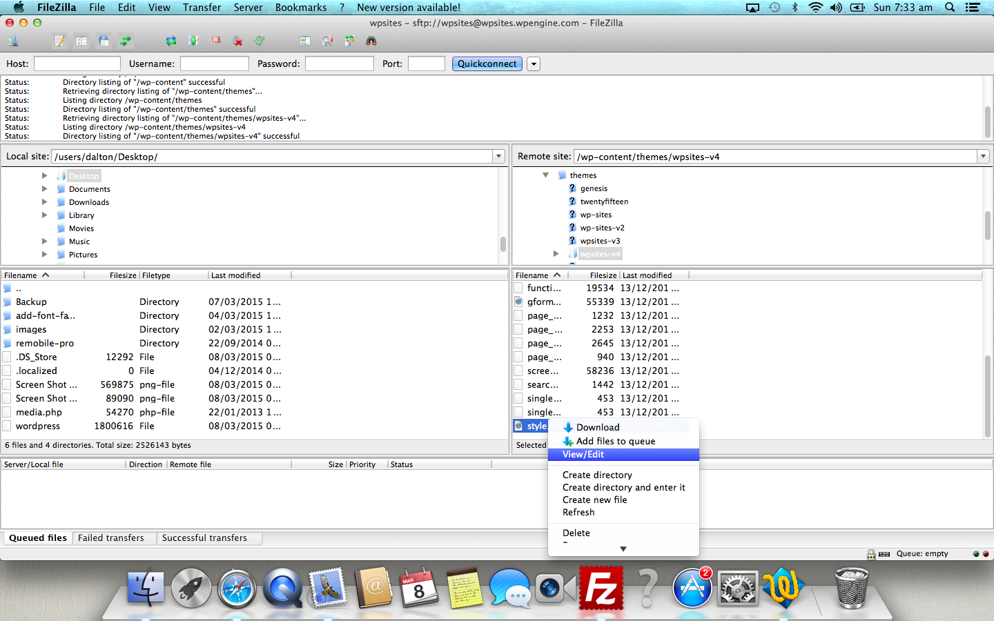Choose Create new file in context menu
Viewport: 994px width, 621px height.
pyautogui.click(x=623, y=500)
